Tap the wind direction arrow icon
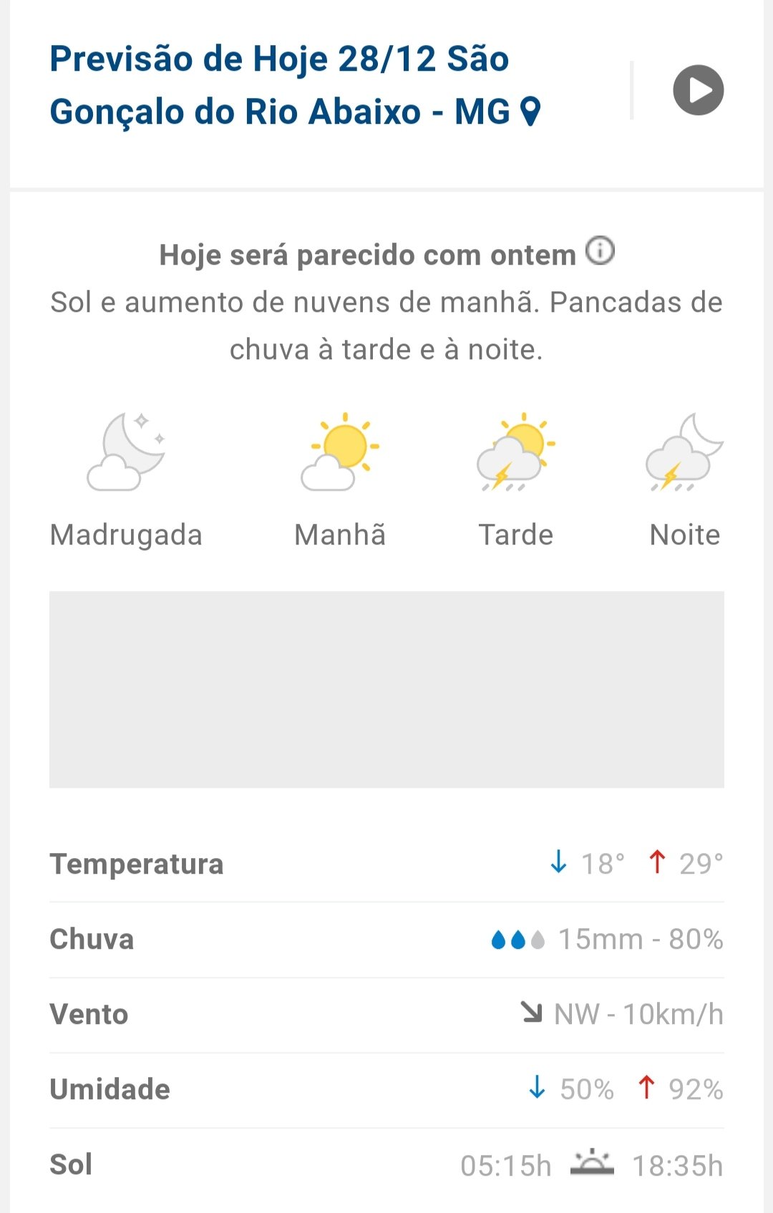773x1213 pixels. click(x=532, y=1012)
